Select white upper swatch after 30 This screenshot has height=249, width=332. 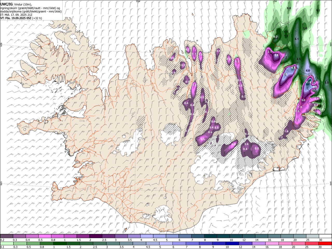(326, 236)
